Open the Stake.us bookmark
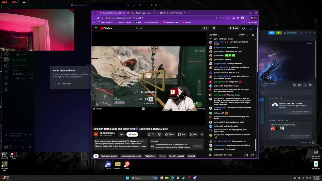 (124, 22)
